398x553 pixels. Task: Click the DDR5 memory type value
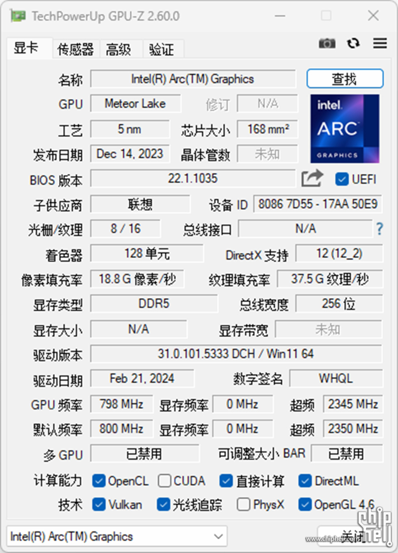tap(154, 304)
